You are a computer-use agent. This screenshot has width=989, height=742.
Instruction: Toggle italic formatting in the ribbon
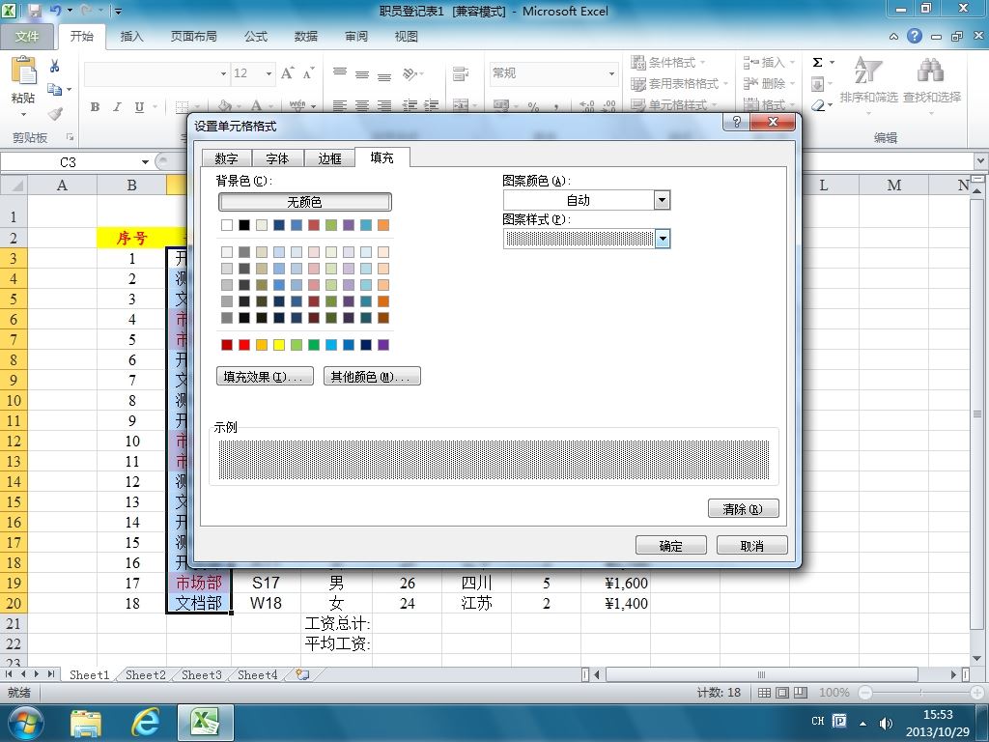coord(117,107)
